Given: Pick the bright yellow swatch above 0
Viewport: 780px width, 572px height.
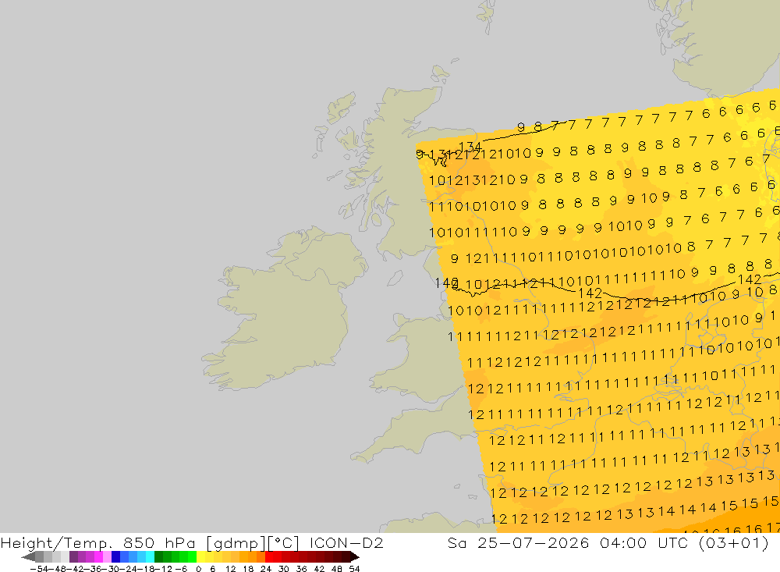Looking at the screenshot, I should pos(201,556).
